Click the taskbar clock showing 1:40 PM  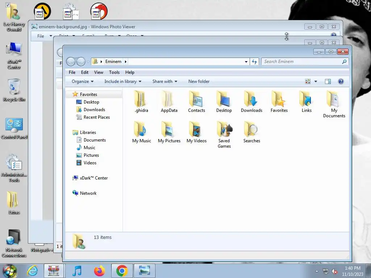[x=352, y=271]
